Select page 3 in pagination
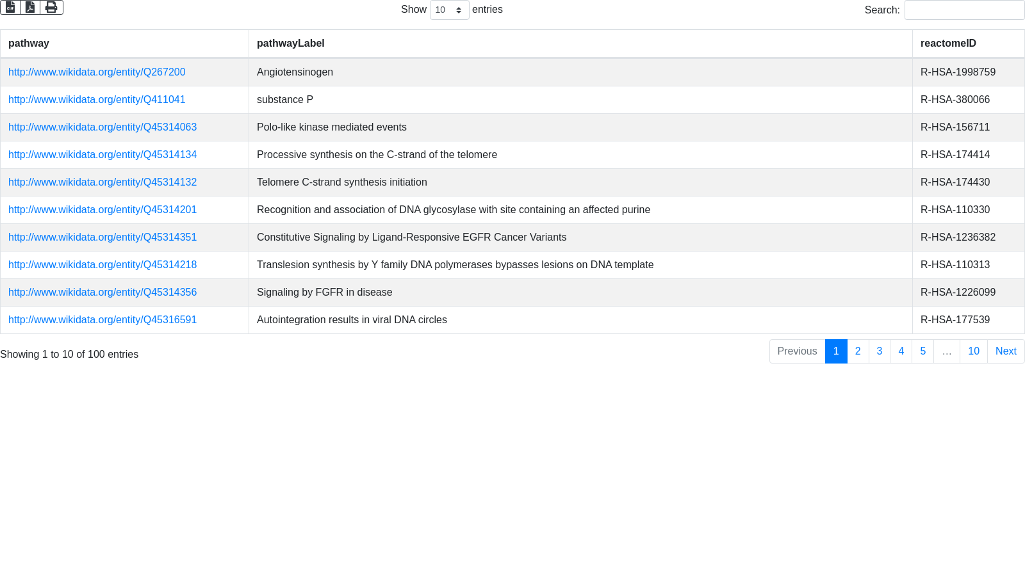This screenshot has height=576, width=1025. [880, 351]
